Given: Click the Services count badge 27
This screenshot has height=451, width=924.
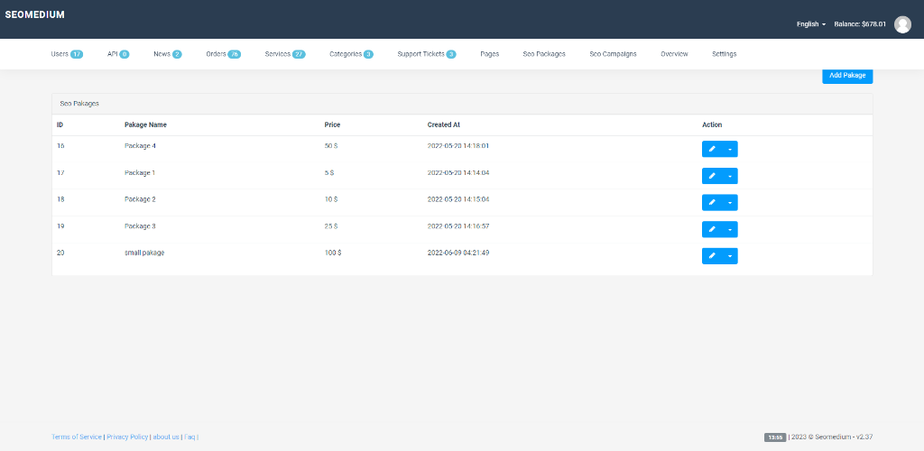Looking at the screenshot, I should pos(299,54).
